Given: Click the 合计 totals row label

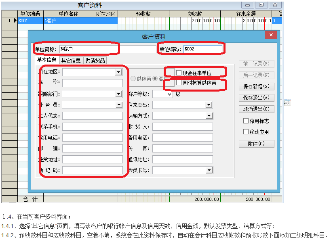Looking at the screenshot, I should coord(30,199).
